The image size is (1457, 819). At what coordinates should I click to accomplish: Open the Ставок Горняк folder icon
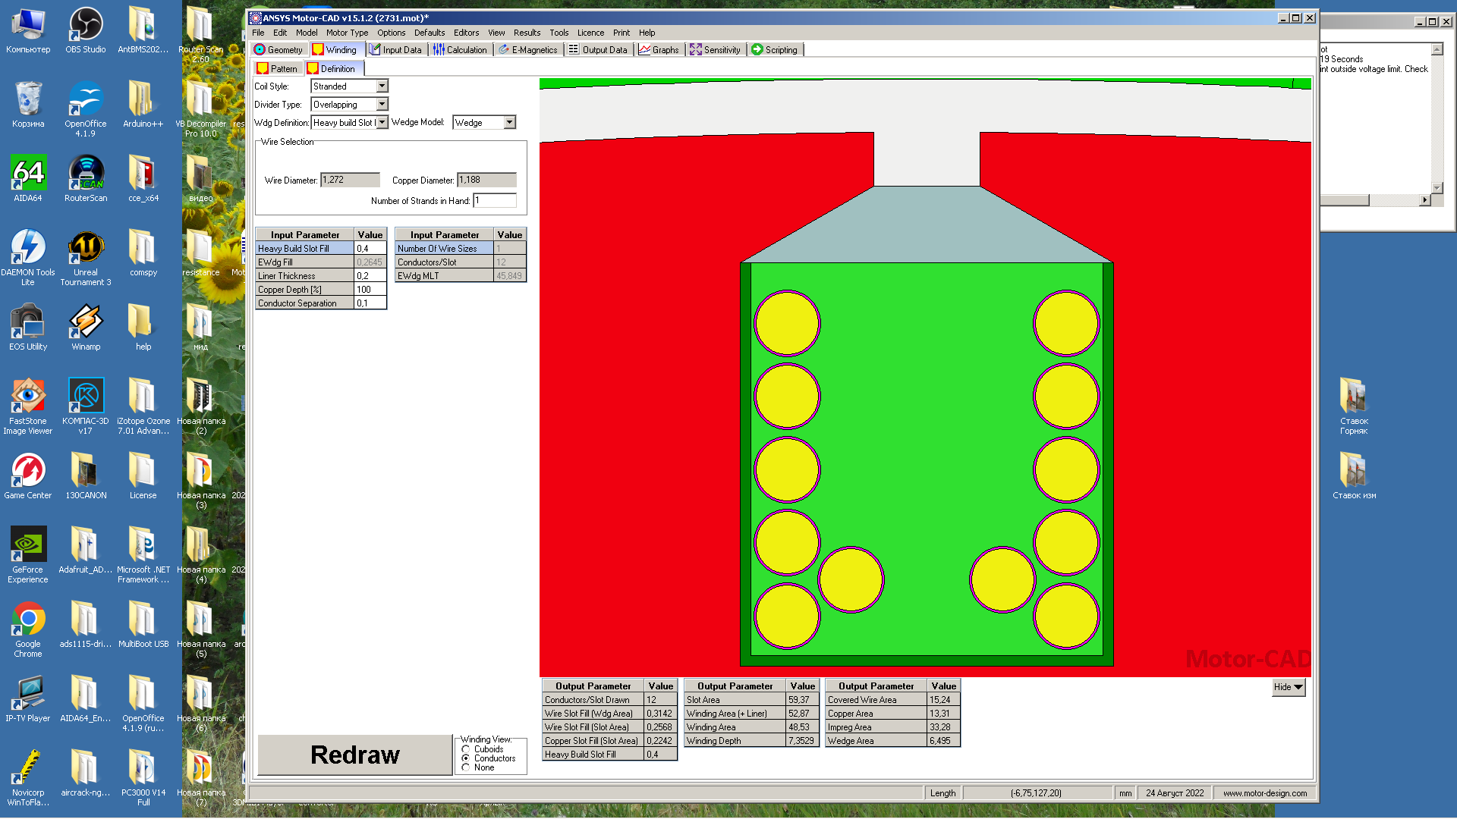pos(1354,407)
